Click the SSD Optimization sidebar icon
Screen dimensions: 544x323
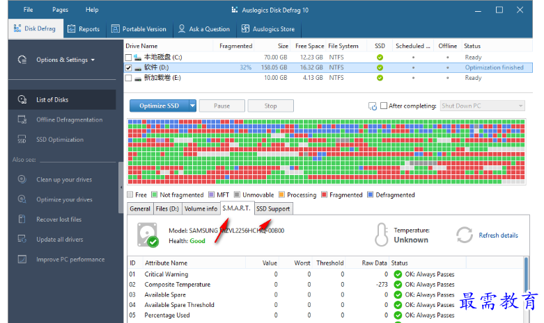(x=22, y=140)
